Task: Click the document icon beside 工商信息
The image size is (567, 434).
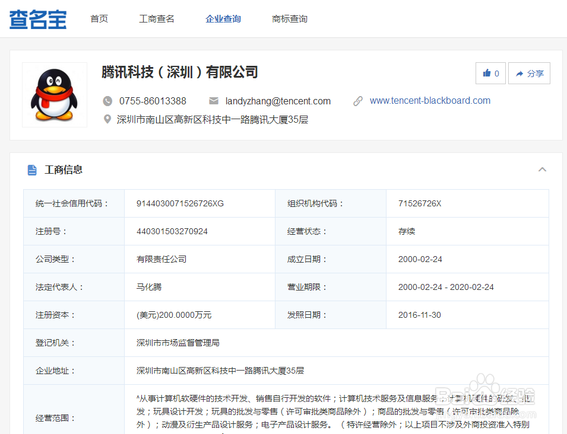Action: pos(33,170)
